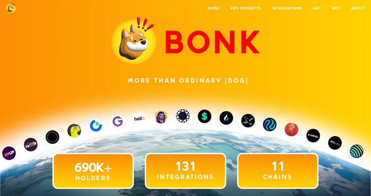Click the 131 Integrations card
Image resolution: width=371 pixels, height=196 pixels.
185,171
